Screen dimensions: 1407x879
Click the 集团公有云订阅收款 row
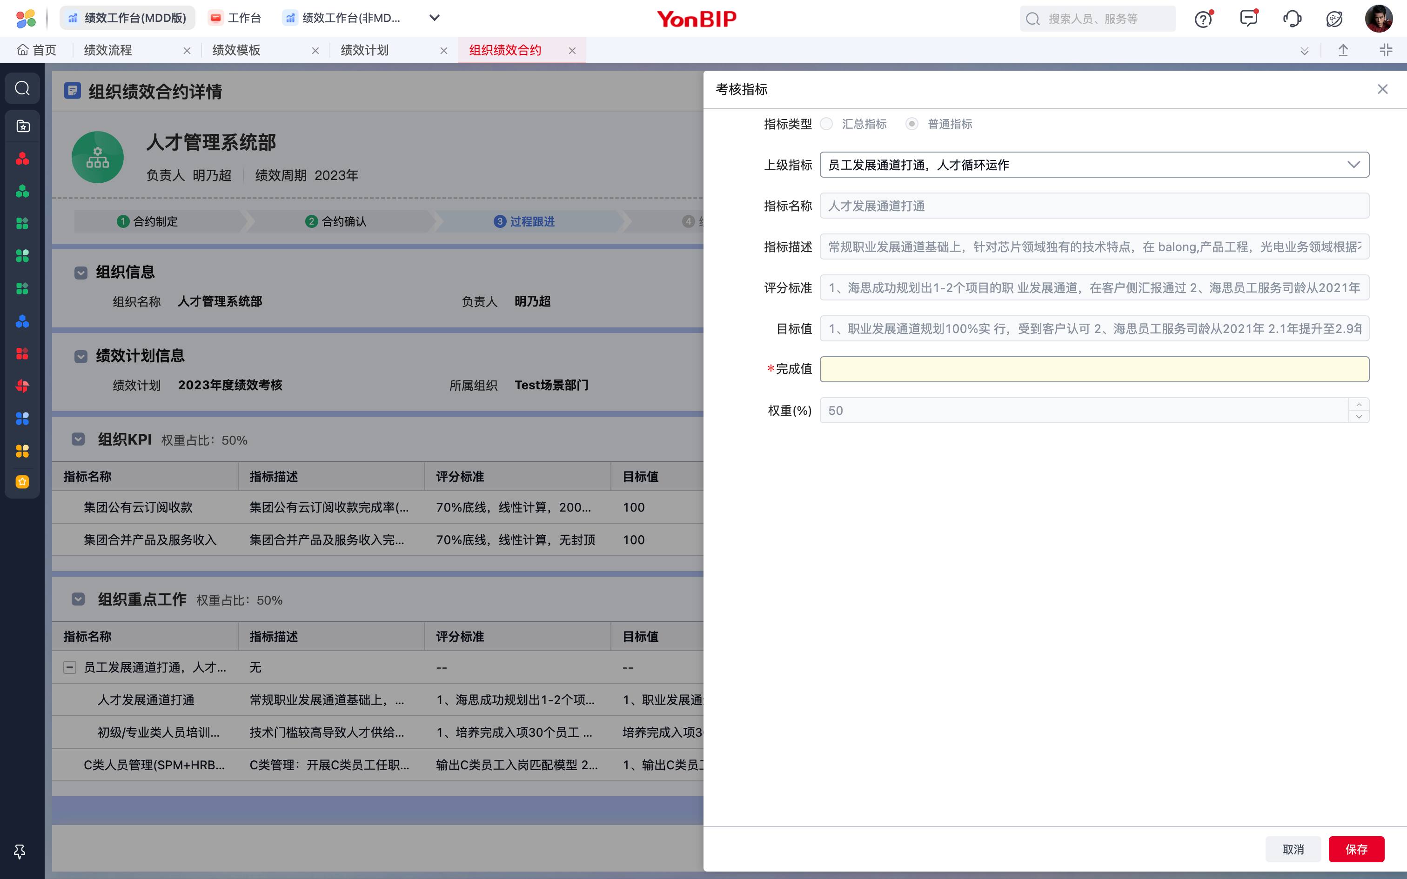(x=378, y=507)
